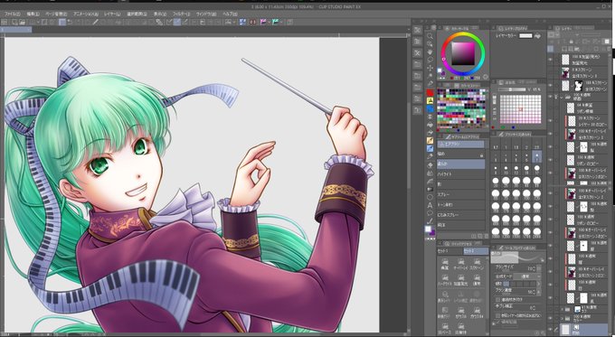Click the ブラシサイズ value stepper
The height and width of the screenshot is (337, 615).
(534, 269)
